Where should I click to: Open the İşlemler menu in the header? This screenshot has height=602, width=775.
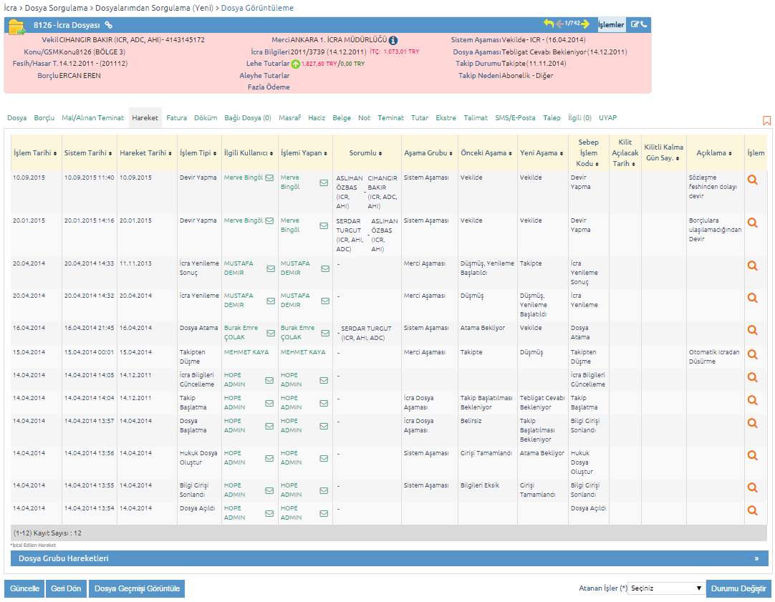click(611, 24)
